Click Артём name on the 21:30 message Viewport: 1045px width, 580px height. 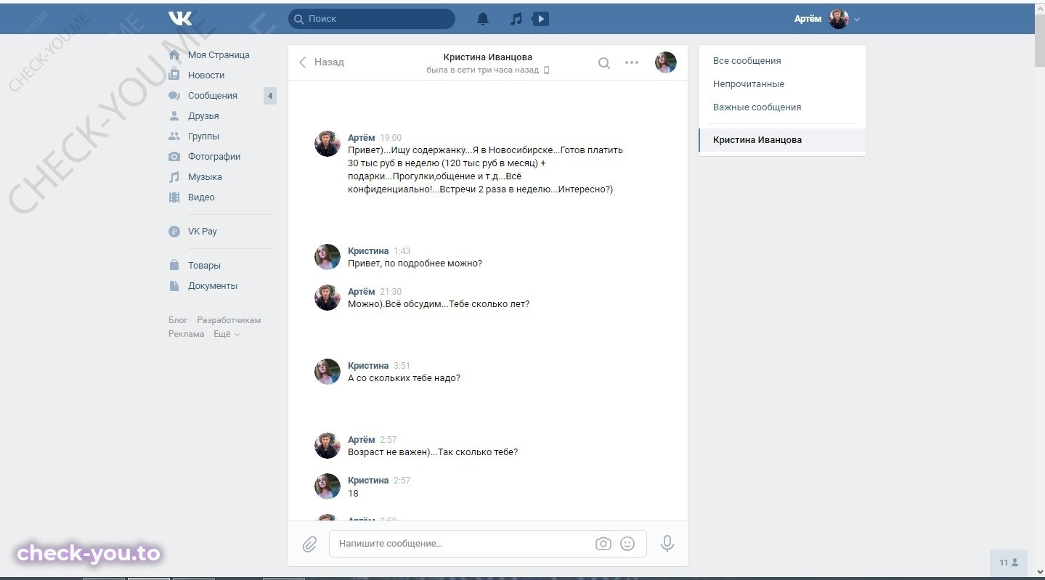362,292
